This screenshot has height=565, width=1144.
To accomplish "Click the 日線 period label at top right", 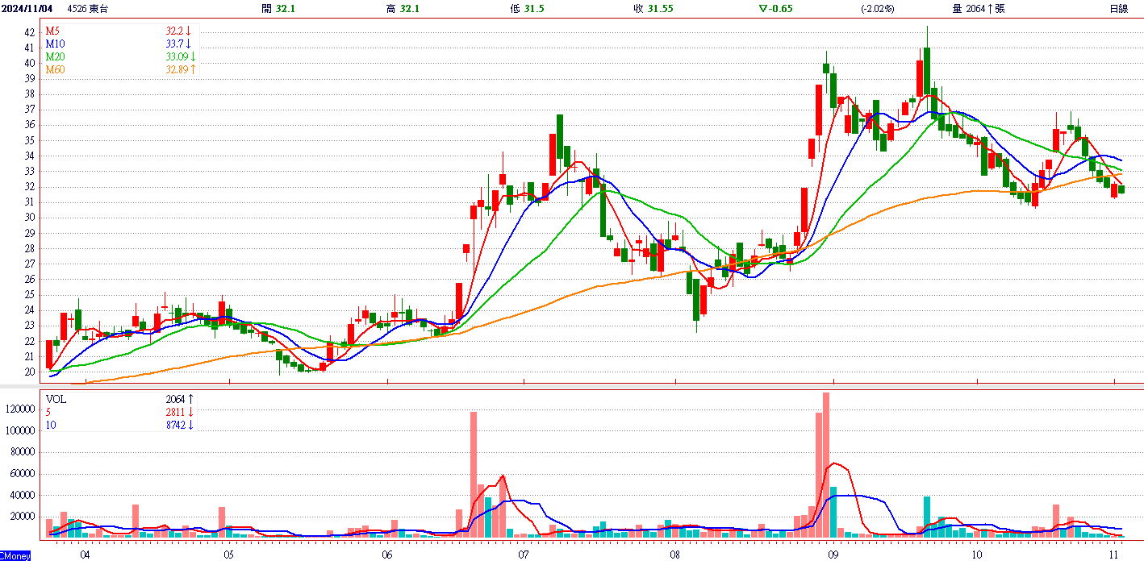I will pyautogui.click(x=1118, y=9).
